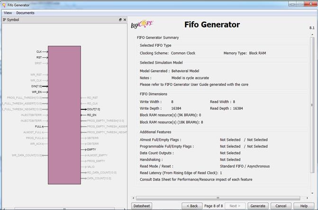Click the pink FIFO symbol block
Image resolution: width=318 pixels, height=210 pixels.
tap(64, 115)
